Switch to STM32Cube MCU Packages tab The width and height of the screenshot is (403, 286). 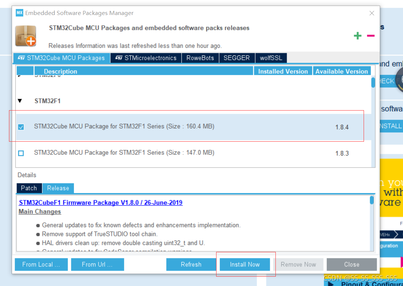[x=62, y=58]
